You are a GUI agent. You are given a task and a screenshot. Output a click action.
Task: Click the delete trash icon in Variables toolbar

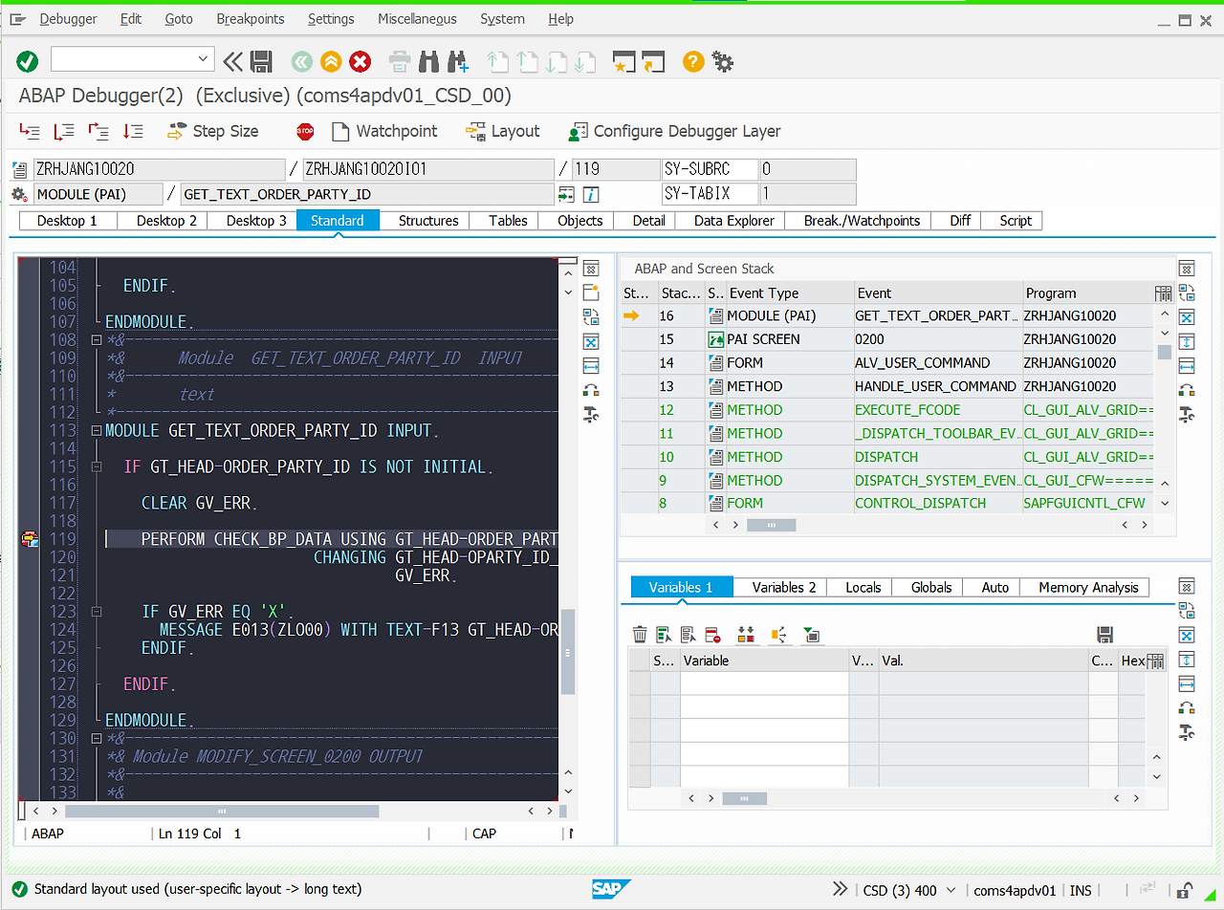[640, 634]
